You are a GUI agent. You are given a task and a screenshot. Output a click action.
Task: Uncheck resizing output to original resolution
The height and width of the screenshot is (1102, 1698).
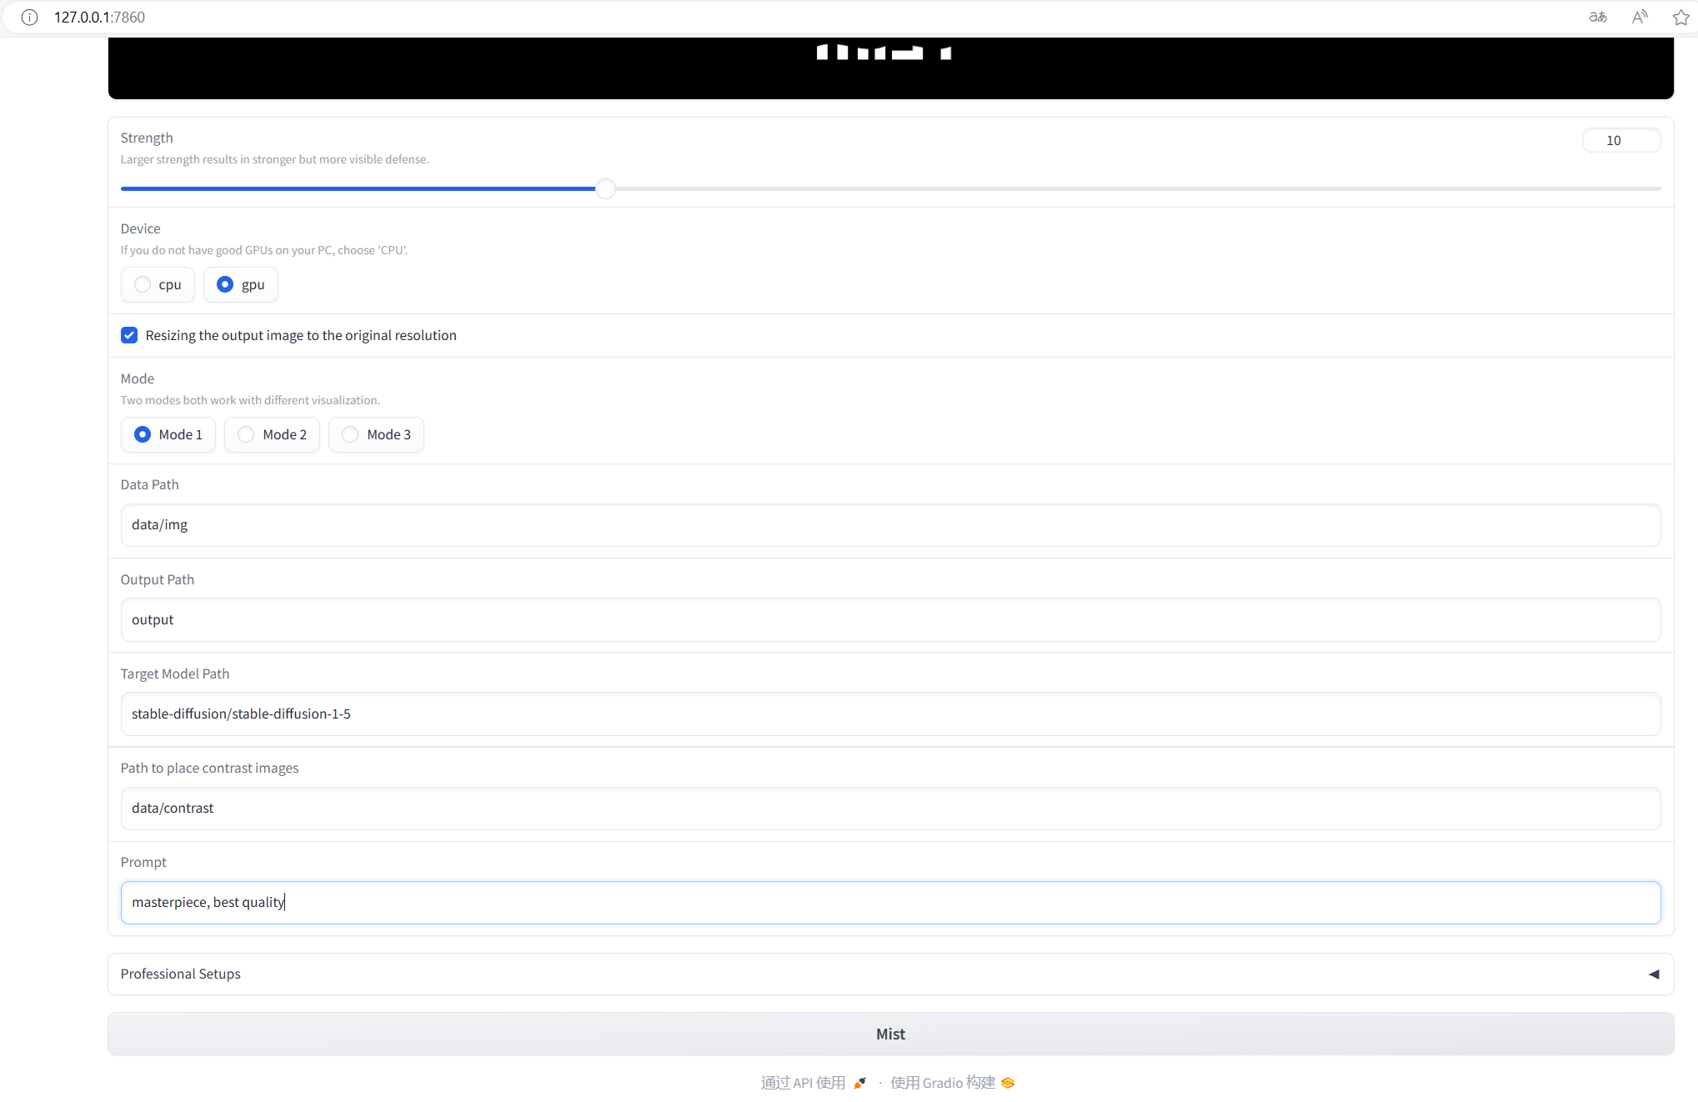[129, 335]
